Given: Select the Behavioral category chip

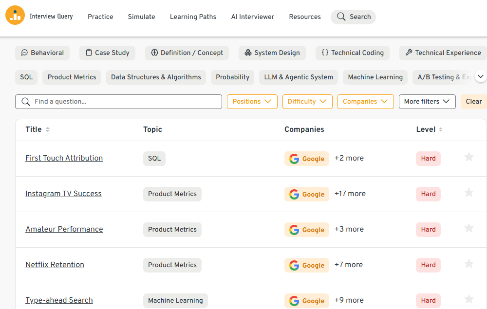Looking at the screenshot, I should coord(42,53).
